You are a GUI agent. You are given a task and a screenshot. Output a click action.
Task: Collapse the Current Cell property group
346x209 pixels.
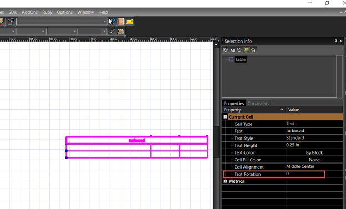click(225, 117)
